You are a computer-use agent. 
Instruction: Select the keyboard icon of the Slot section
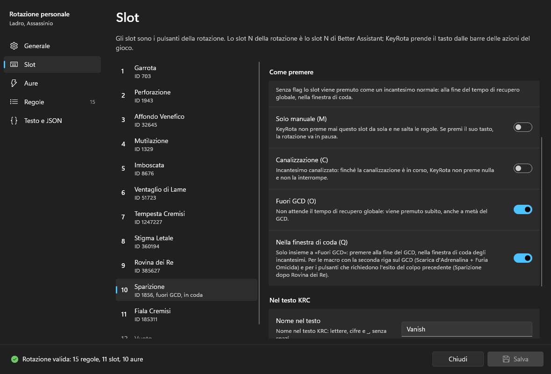14,65
